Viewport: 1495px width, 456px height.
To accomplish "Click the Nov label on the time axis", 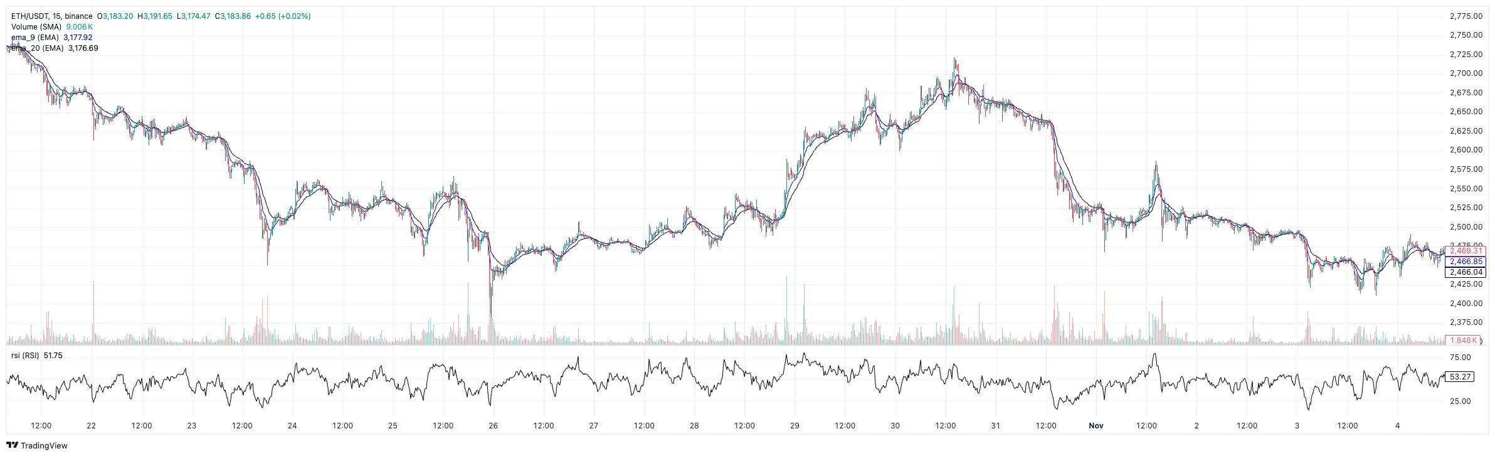I will (1096, 426).
